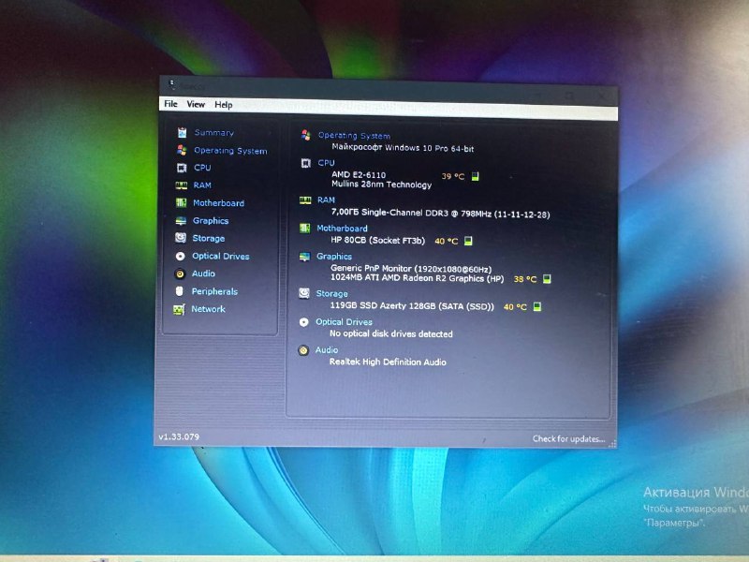
Task: Select Summary in the sidebar
Action: click(214, 132)
